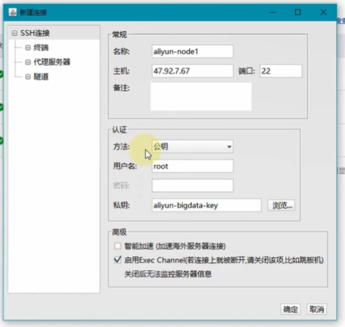Toggle the expander beside 代理服务器
This screenshot has width=345, height=327.
[x=27, y=62]
